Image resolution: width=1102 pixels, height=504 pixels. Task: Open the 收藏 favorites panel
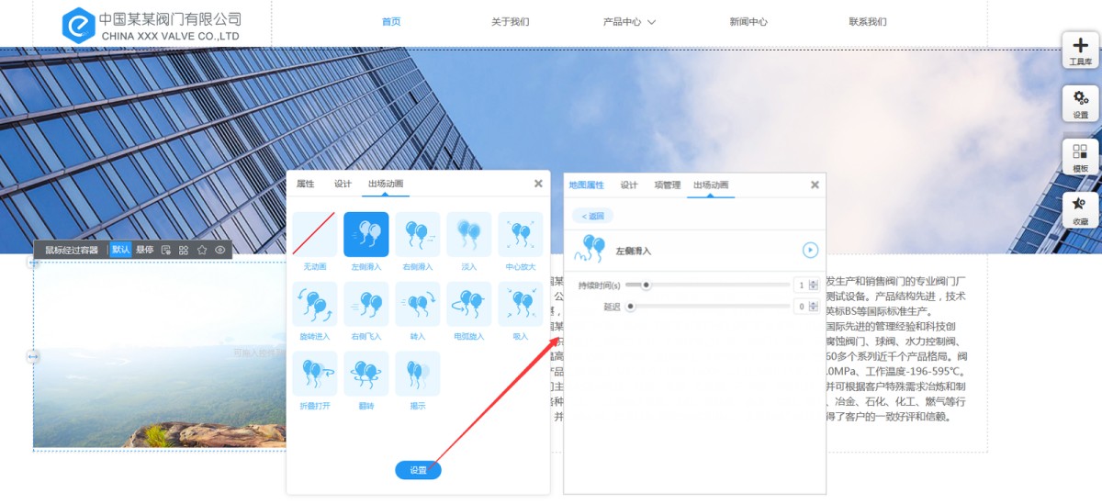click(x=1080, y=211)
